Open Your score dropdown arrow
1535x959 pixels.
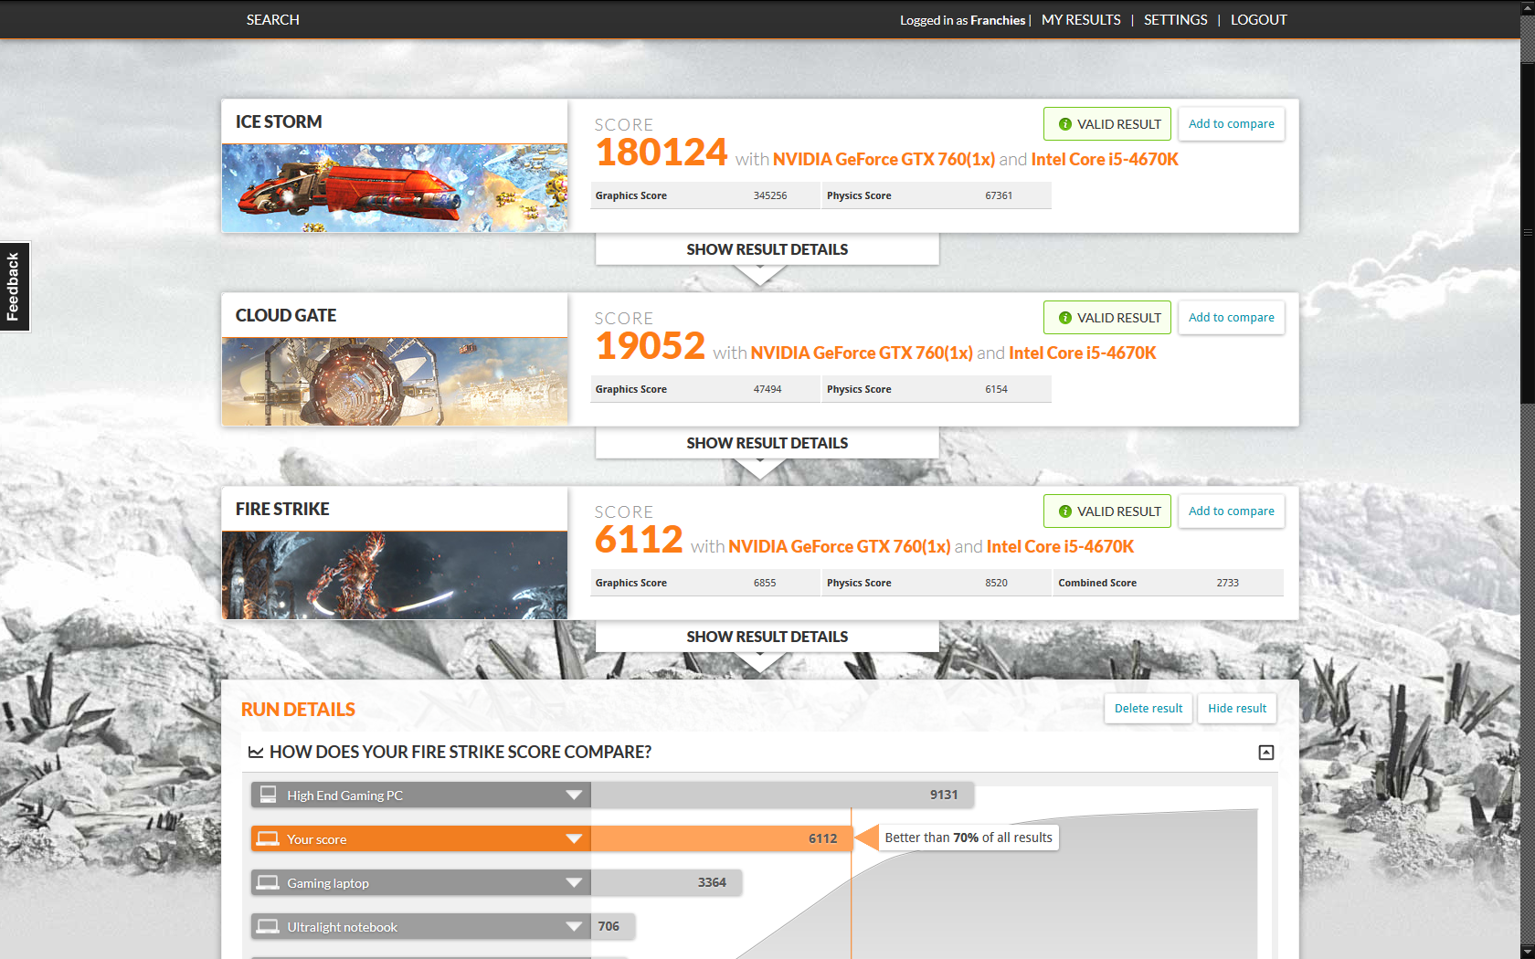tap(574, 838)
